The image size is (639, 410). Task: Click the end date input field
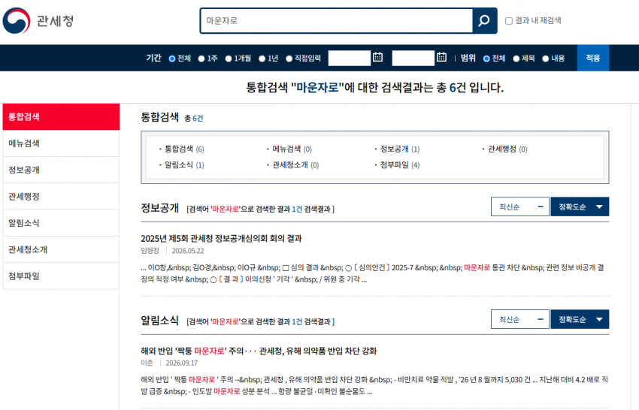[x=413, y=58]
